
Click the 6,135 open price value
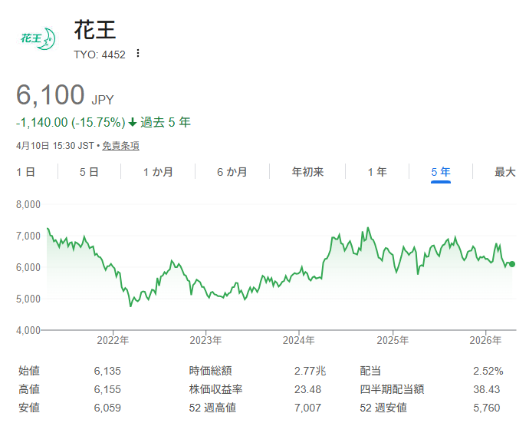(107, 371)
